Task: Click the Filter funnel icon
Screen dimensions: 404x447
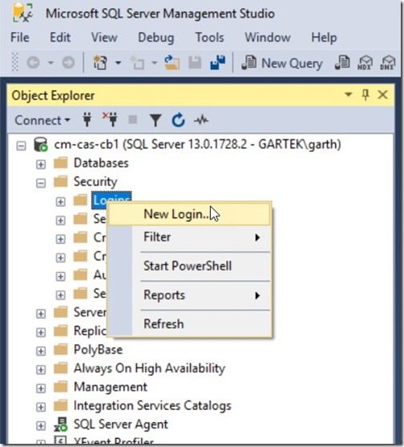Action: (x=156, y=120)
